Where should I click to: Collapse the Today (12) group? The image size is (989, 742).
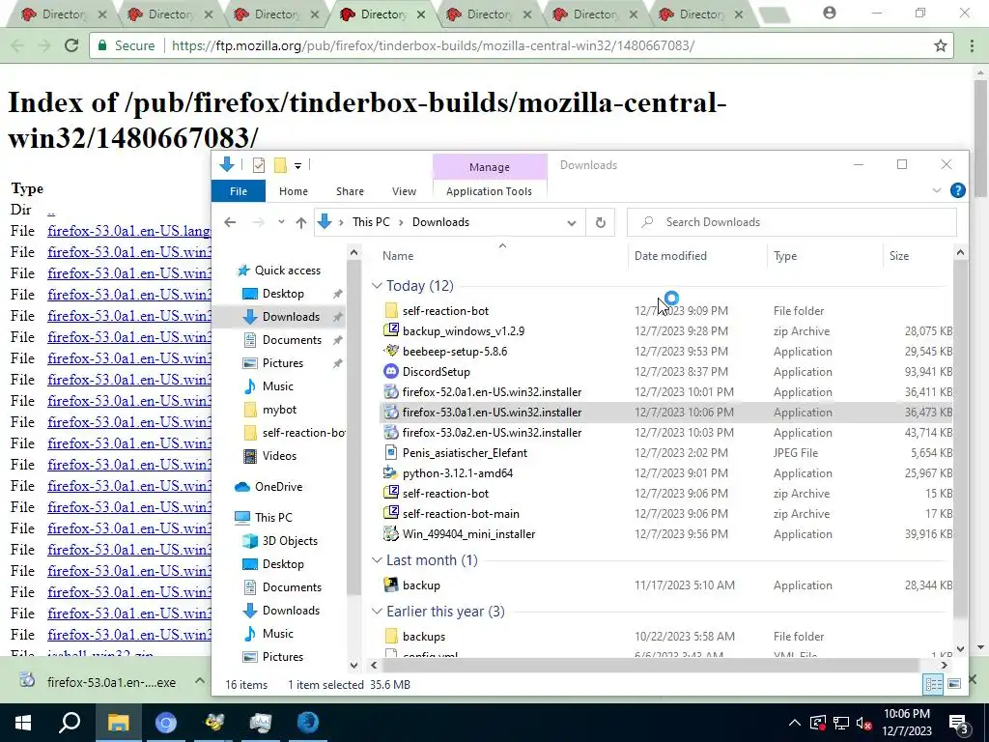pyautogui.click(x=377, y=286)
